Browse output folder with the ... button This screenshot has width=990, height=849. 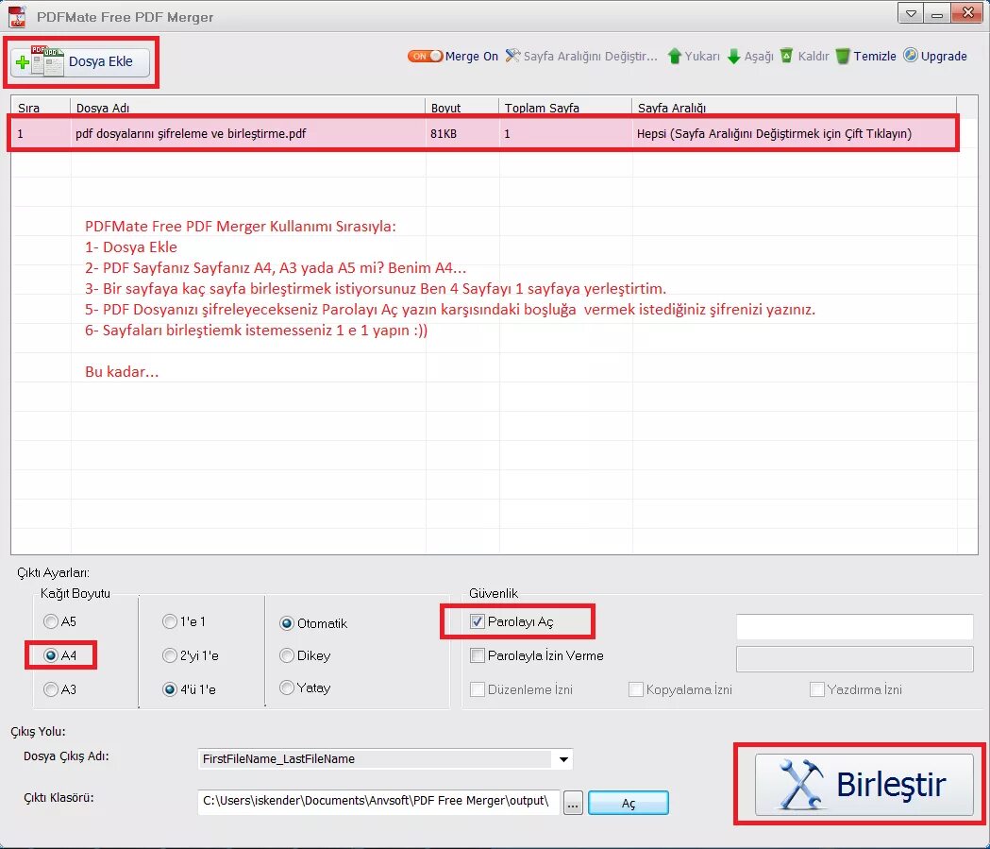(x=573, y=803)
